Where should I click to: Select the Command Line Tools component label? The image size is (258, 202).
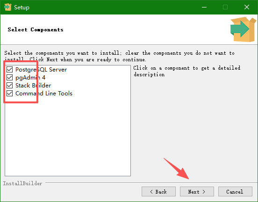pyautogui.click(x=44, y=94)
